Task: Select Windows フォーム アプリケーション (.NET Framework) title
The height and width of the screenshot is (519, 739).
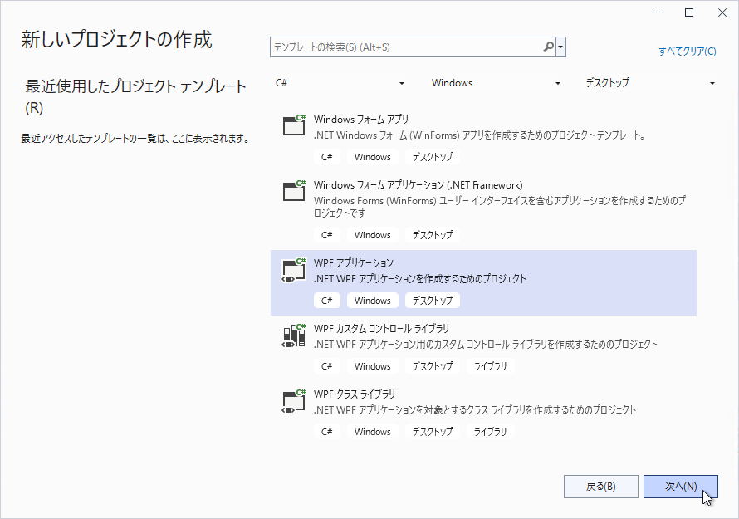Action: (x=418, y=185)
